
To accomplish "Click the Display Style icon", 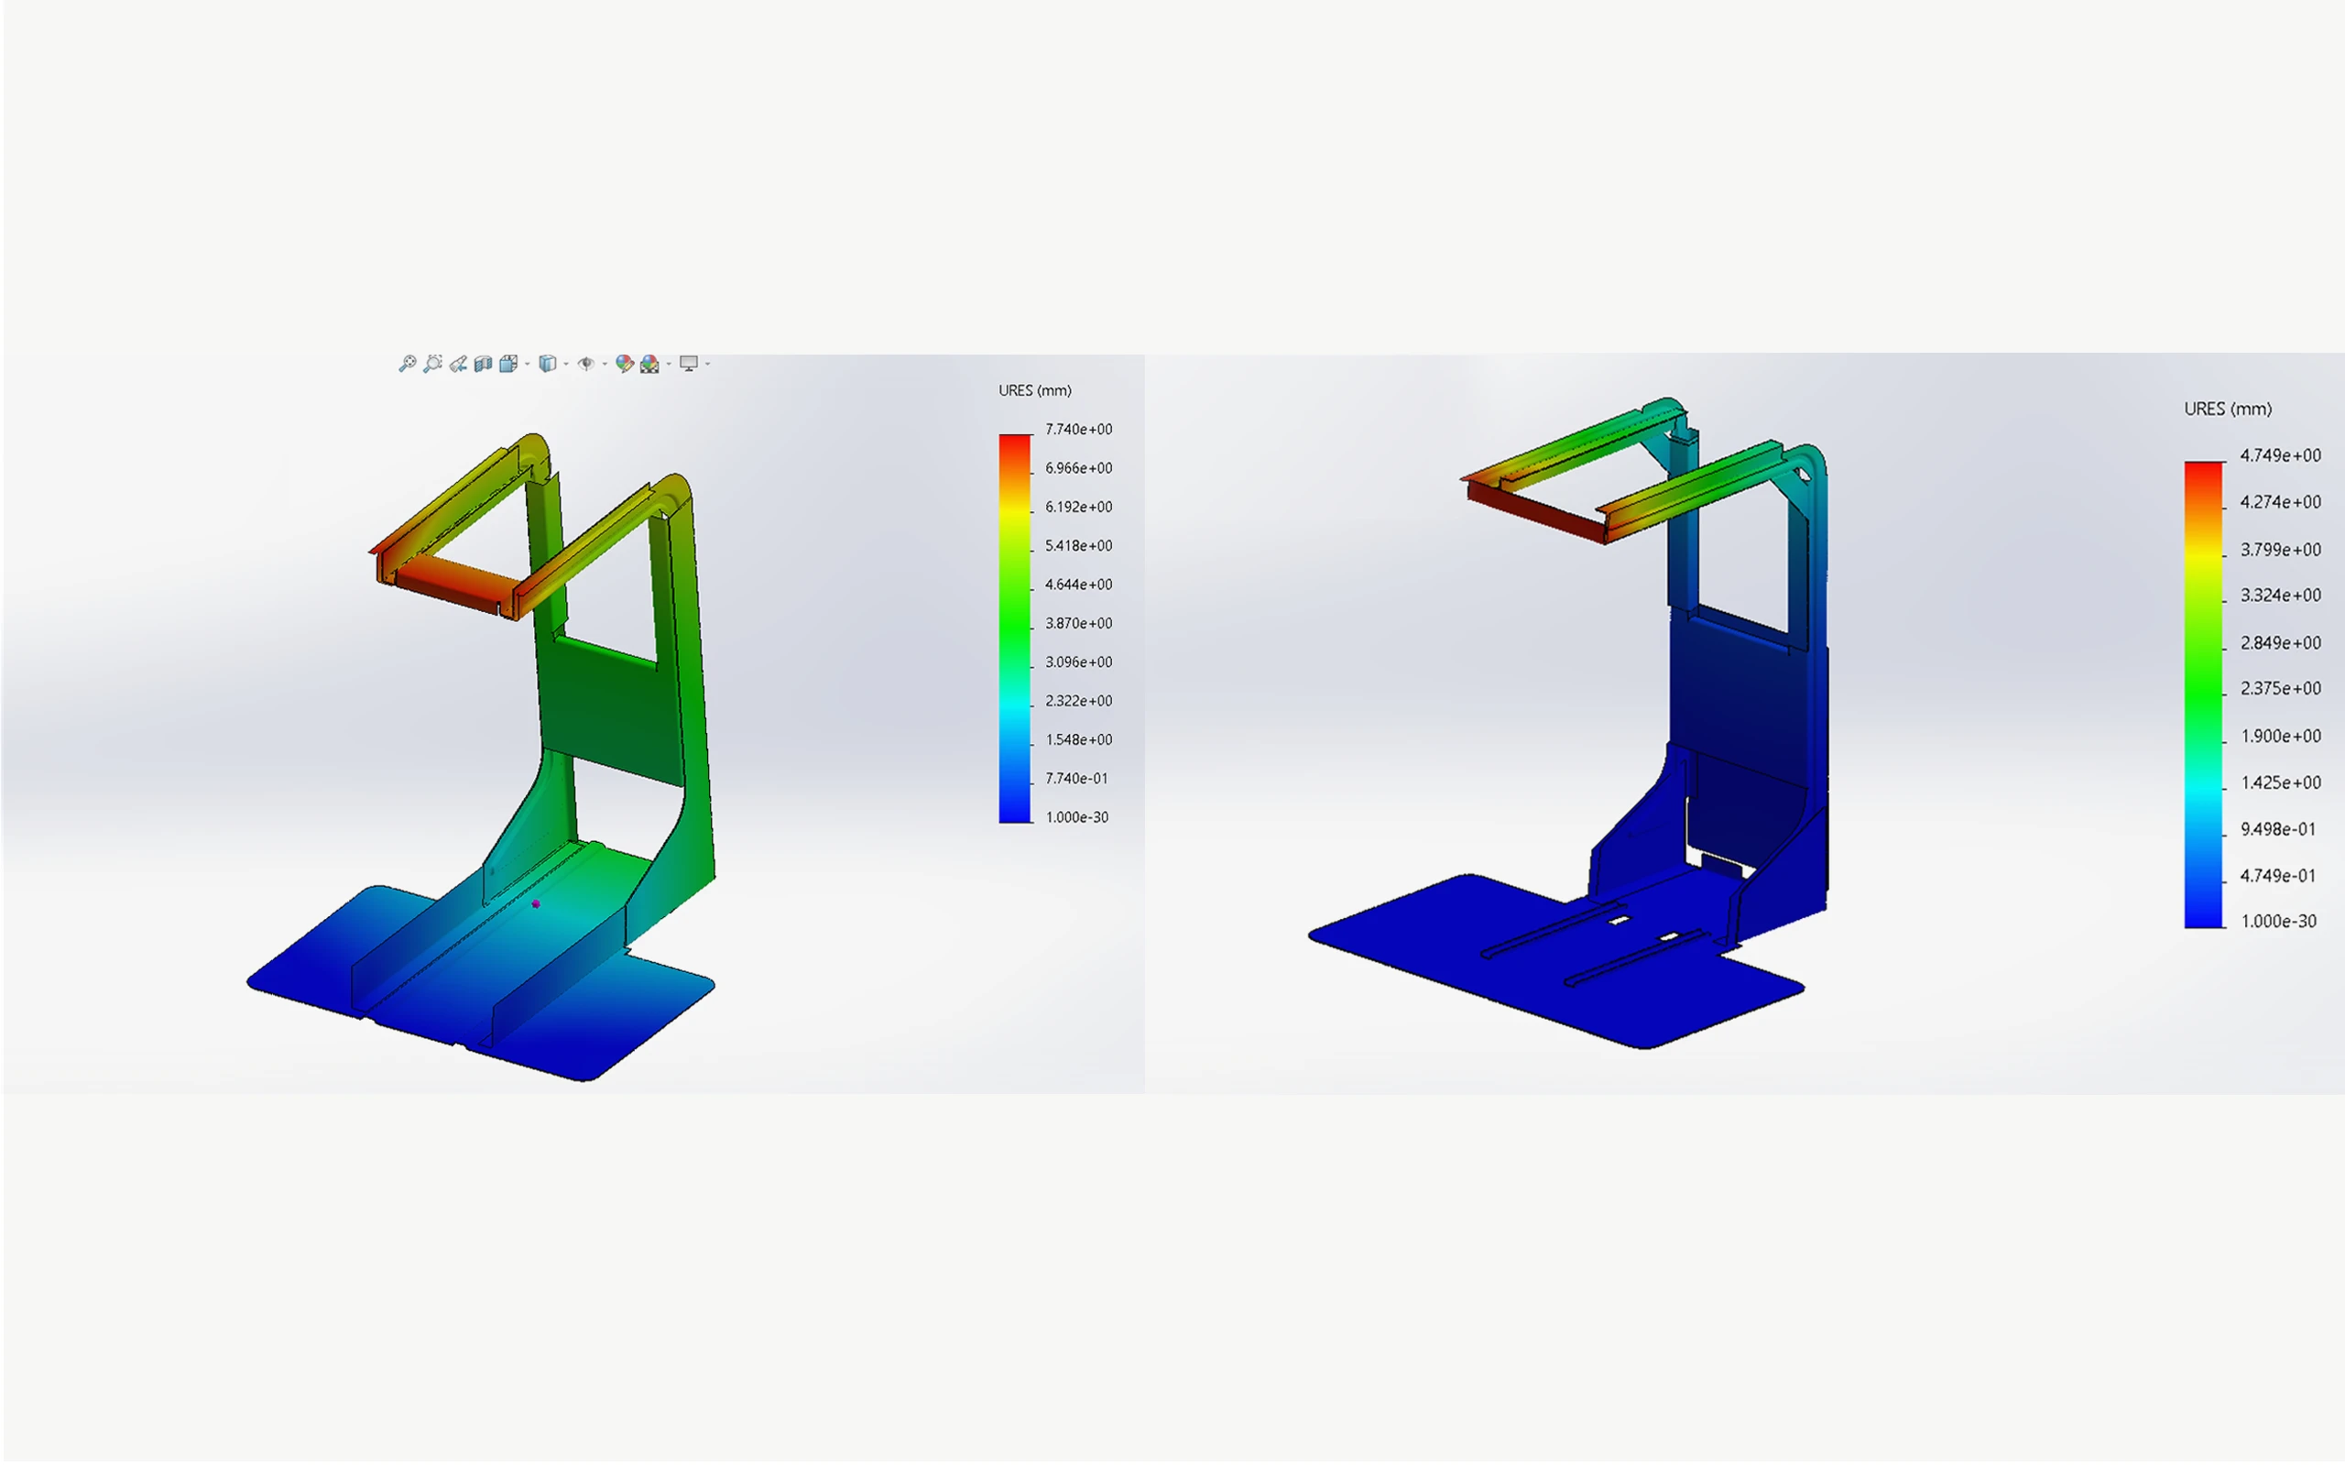I will pos(547,364).
